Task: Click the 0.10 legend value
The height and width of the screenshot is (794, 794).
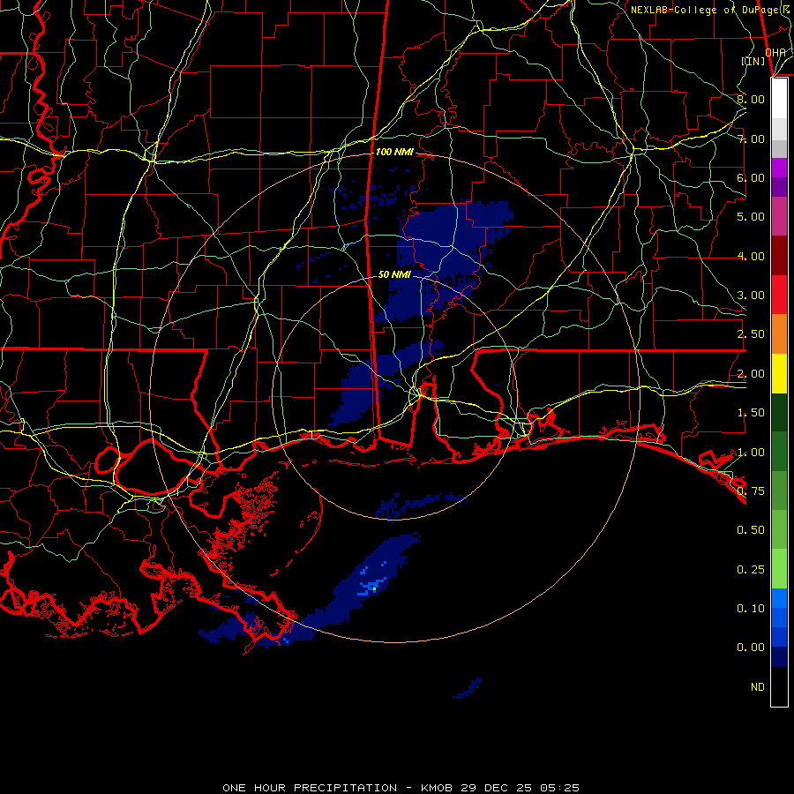Action: click(x=751, y=609)
